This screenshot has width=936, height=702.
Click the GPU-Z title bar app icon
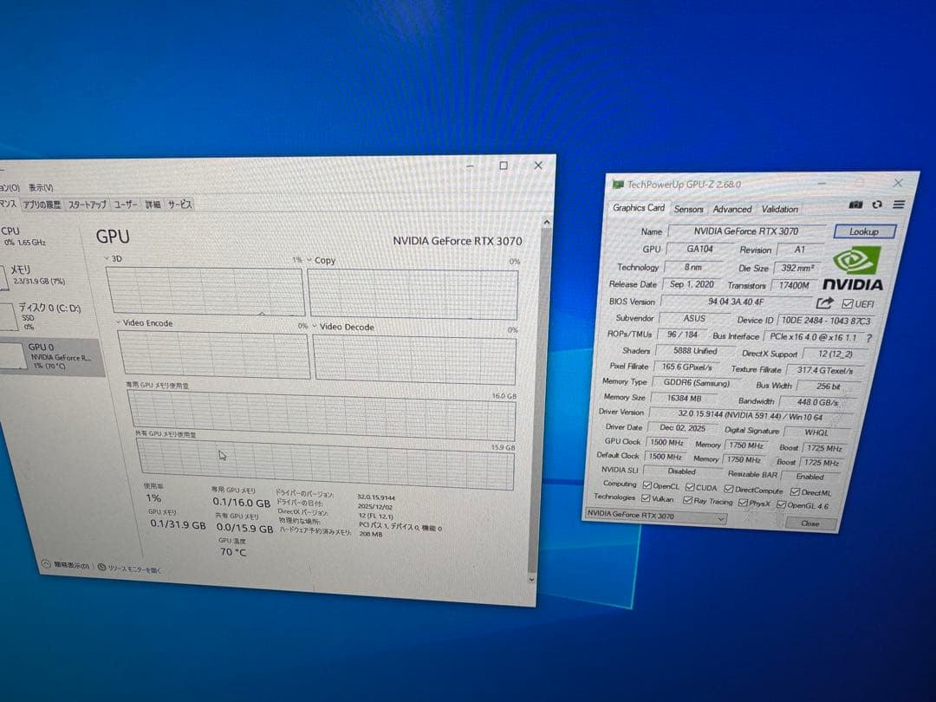coord(618,184)
